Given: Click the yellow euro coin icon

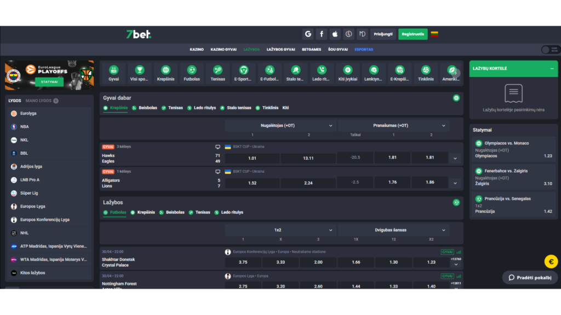Looking at the screenshot, I should [551, 262].
